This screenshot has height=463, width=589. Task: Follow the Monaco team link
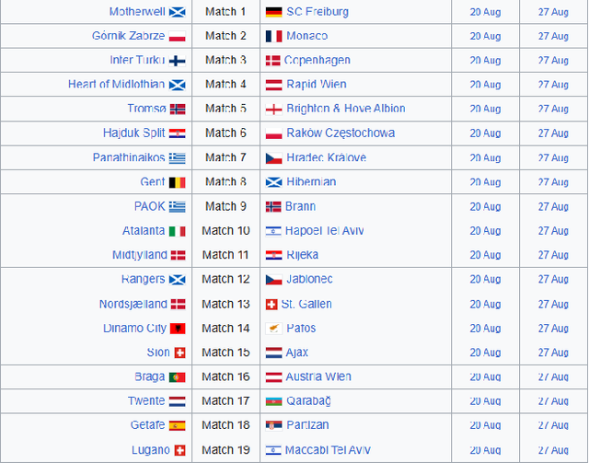pos(306,36)
